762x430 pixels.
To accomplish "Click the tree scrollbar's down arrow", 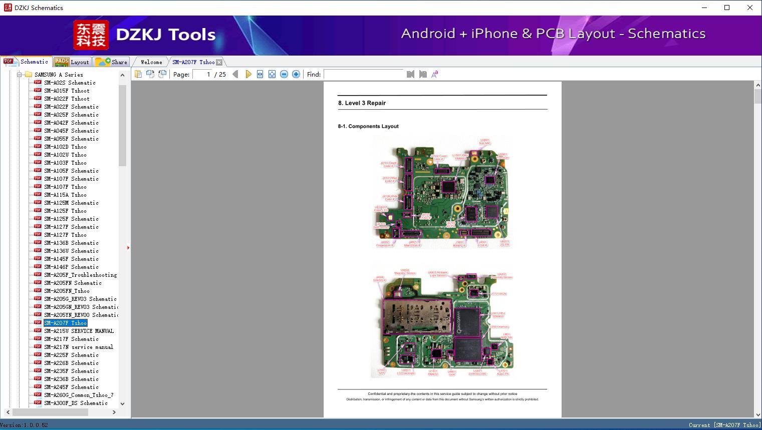I will [122, 403].
